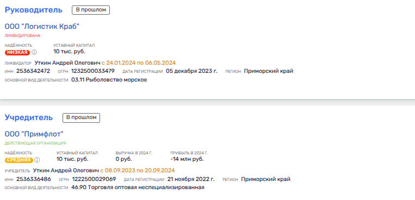Click INN number 2536342472
This screenshot has height=200, width=415.
point(33,71)
